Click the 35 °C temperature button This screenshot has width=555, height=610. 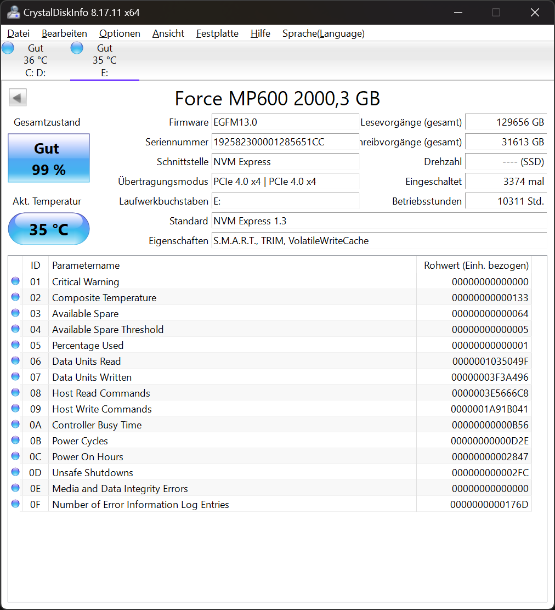[49, 229]
